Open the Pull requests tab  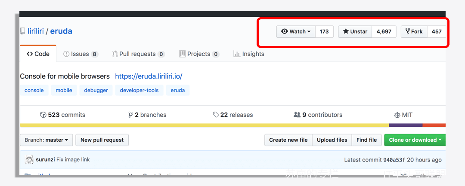pos(139,54)
